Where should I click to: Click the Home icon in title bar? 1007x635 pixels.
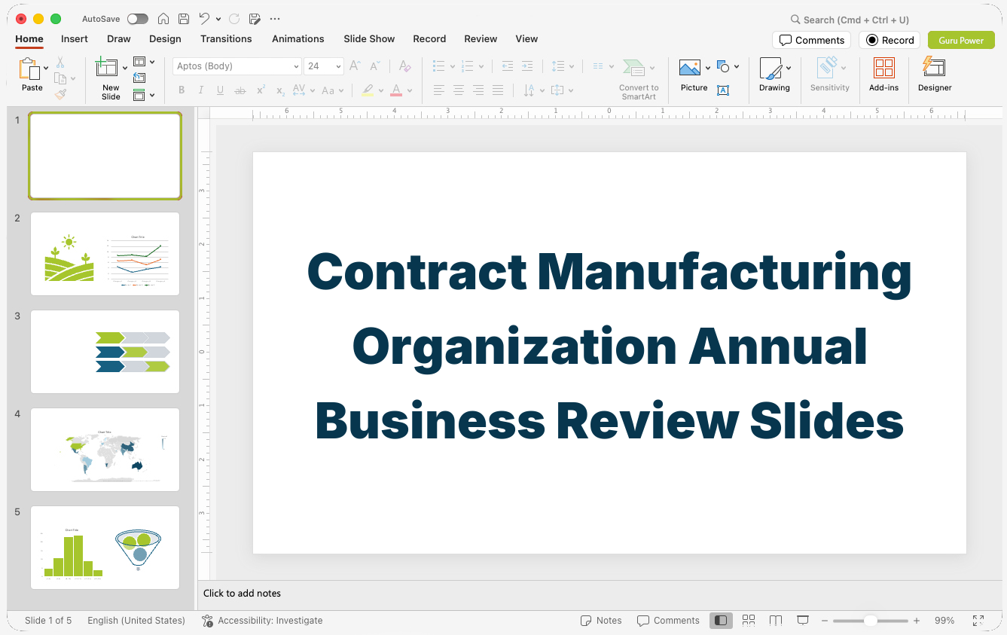163,19
